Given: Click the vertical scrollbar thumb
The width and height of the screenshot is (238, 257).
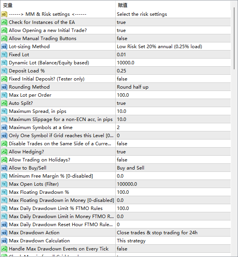Looking at the screenshot, I should (234, 39).
